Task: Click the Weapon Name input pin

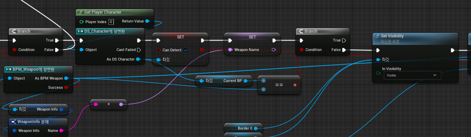Action: click(x=230, y=50)
